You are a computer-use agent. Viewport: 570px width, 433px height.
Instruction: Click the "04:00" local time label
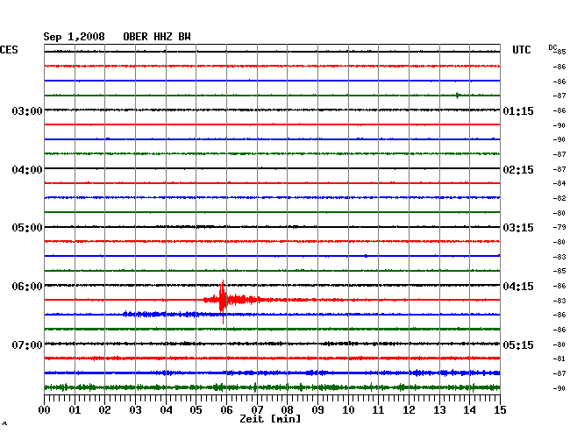click(27, 170)
